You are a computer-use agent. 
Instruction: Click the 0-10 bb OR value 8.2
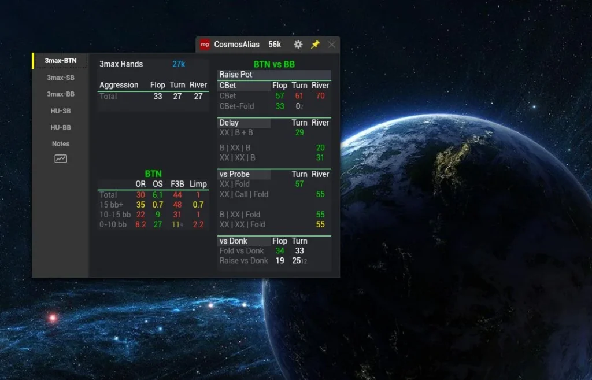pyautogui.click(x=140, y=224)
